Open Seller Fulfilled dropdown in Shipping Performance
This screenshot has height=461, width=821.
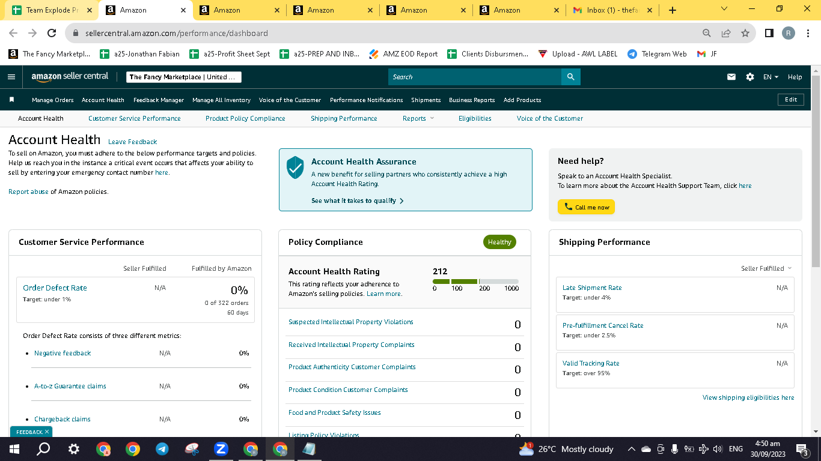tap(766, 268)
